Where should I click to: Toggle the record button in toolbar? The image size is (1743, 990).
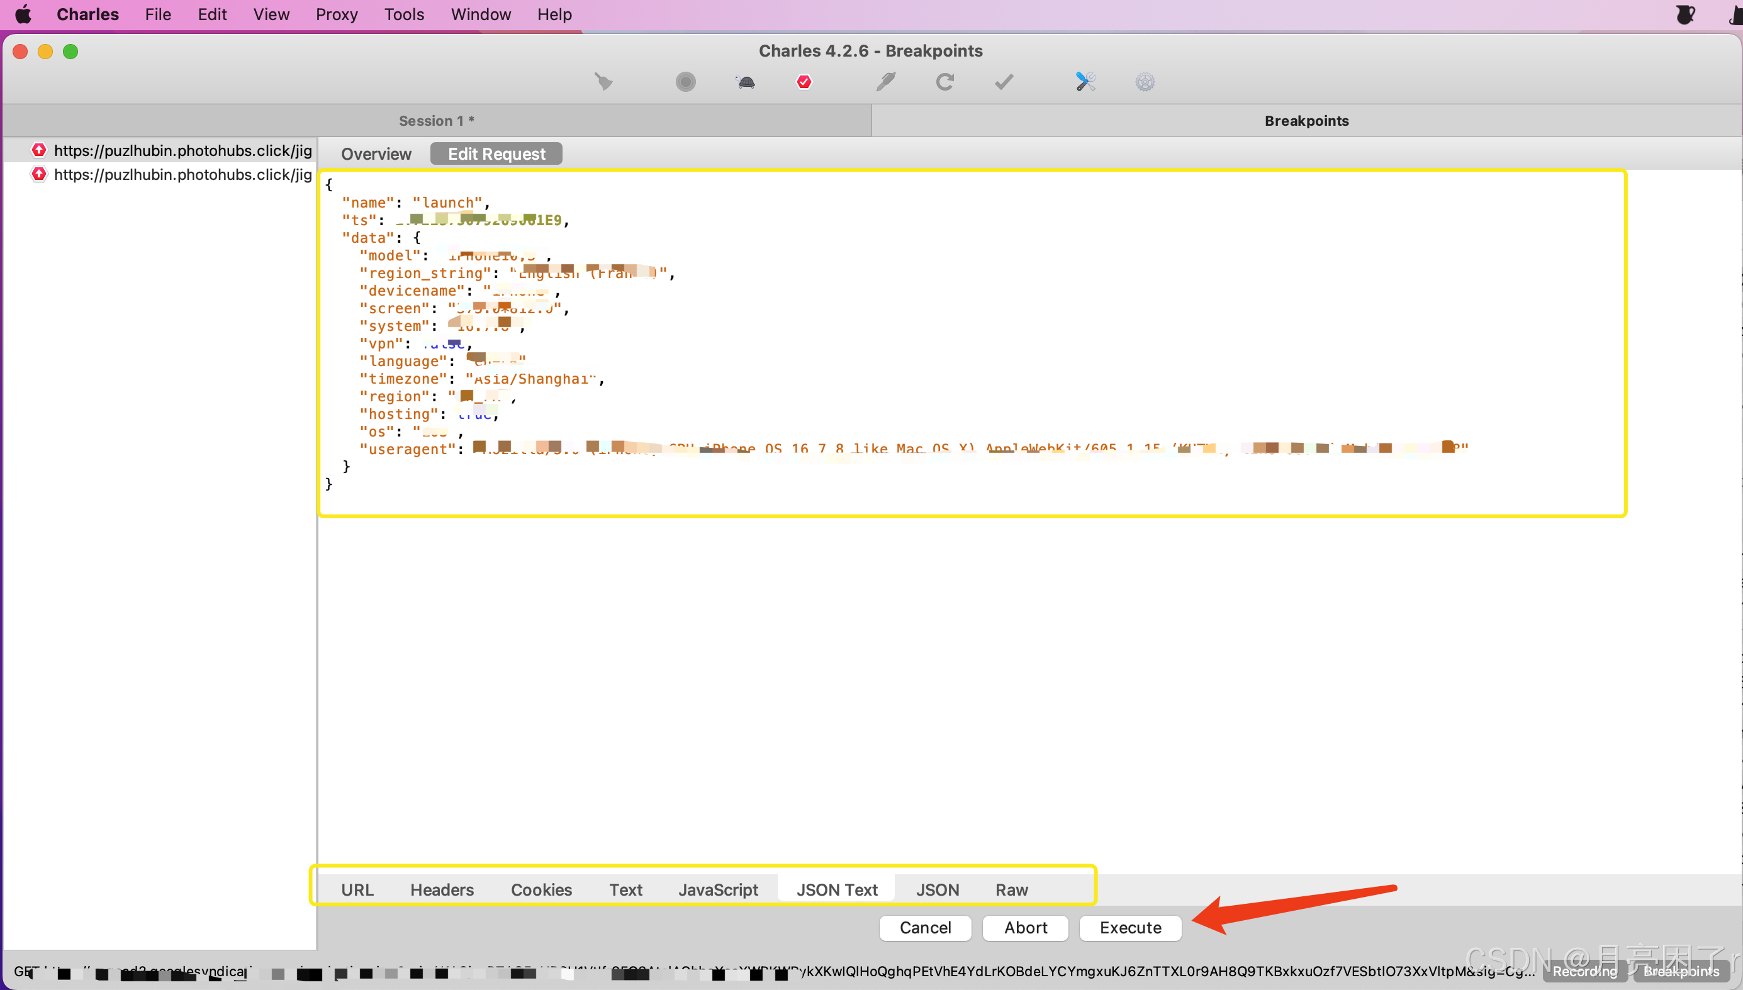(x=685, y=82)
